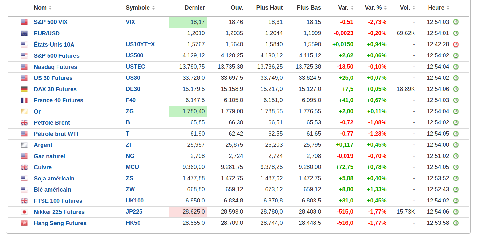Click the red clock icon for États-Unis 10A
Screen dimensions: 478x235
(456, 45)
